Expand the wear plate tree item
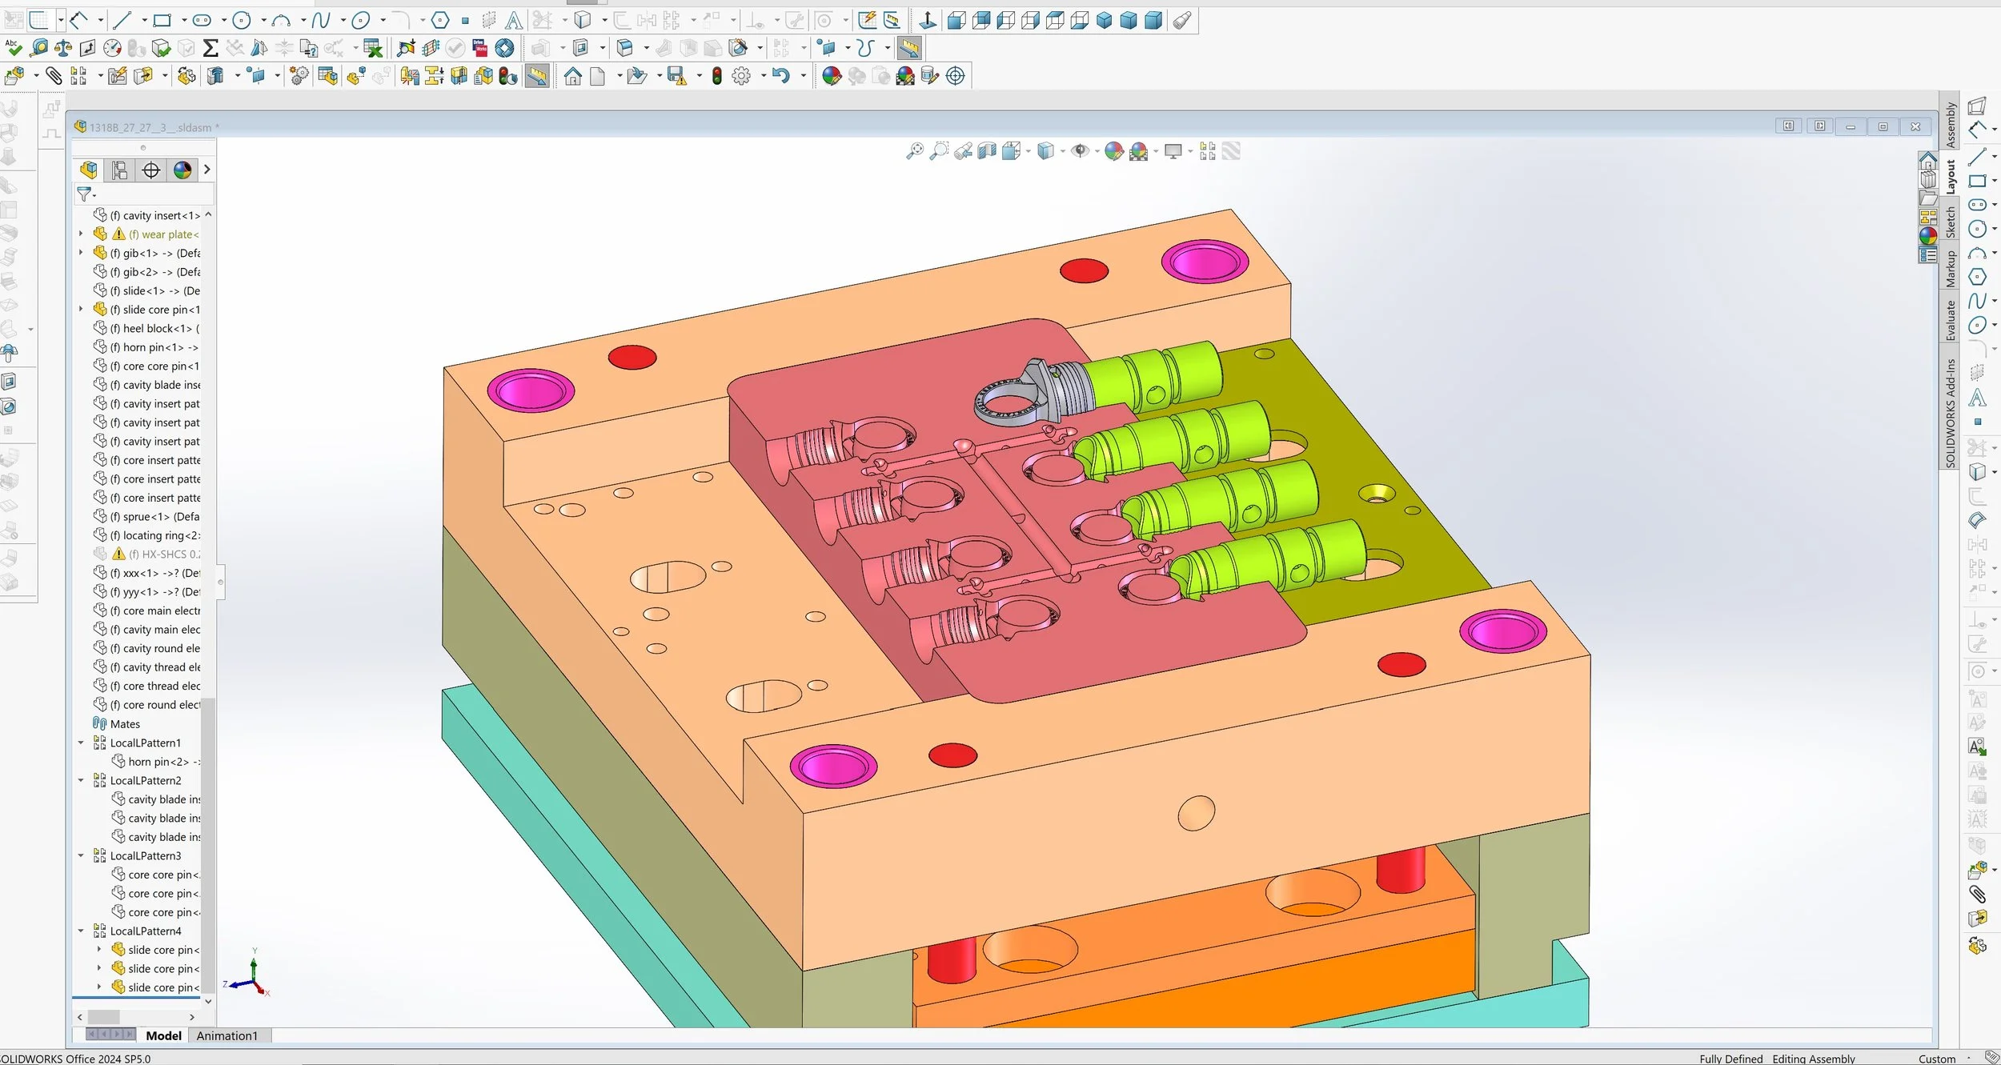The width and height of the screenshot is (2001, 1065). (x=81, y=234)
